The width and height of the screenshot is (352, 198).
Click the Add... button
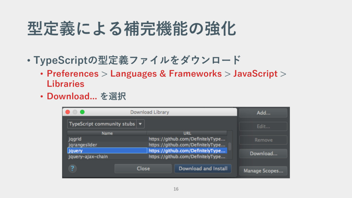(263, 113)
